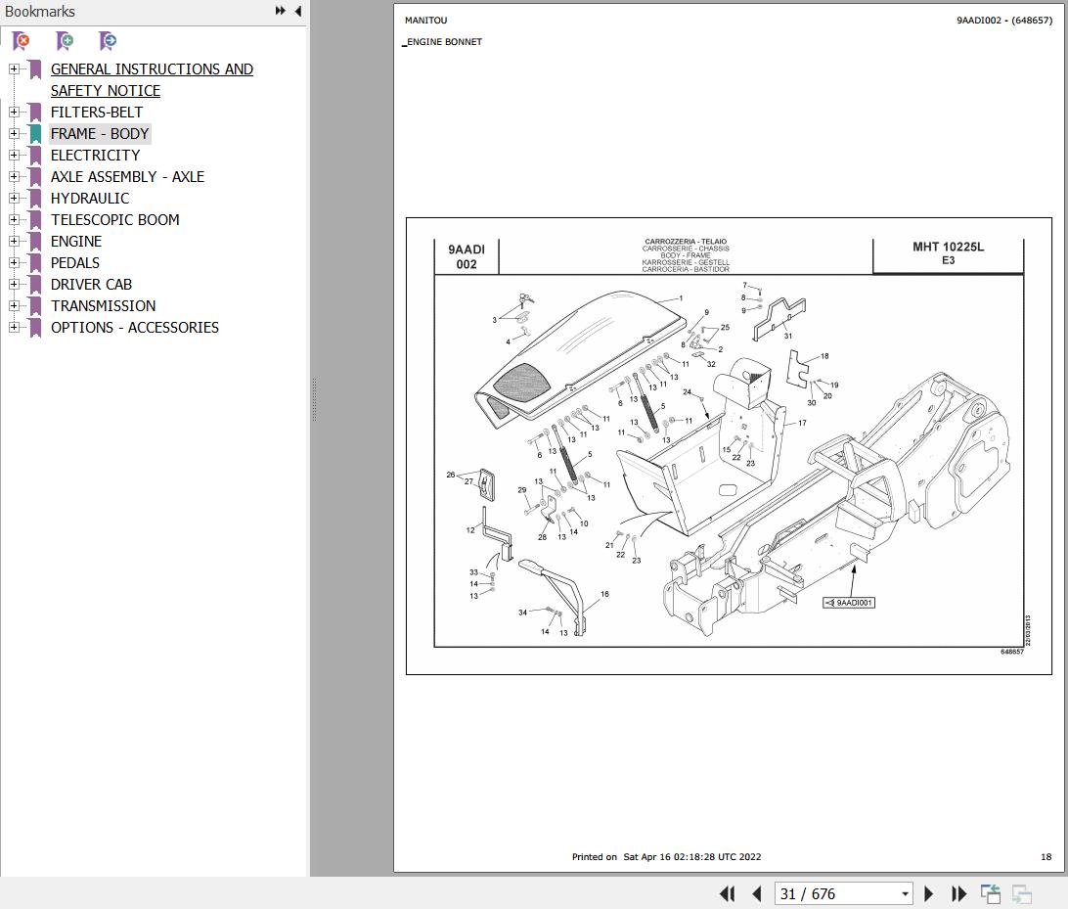Click the ribbon icon beside FRAME - BODY
1068x909 pixels.
[35, 133]
